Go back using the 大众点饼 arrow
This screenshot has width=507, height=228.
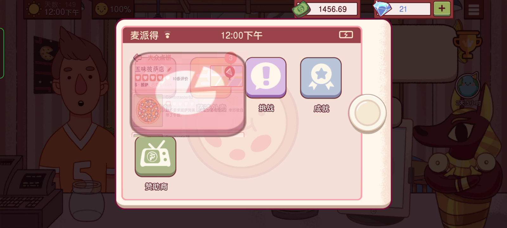(x=138, y=57)
